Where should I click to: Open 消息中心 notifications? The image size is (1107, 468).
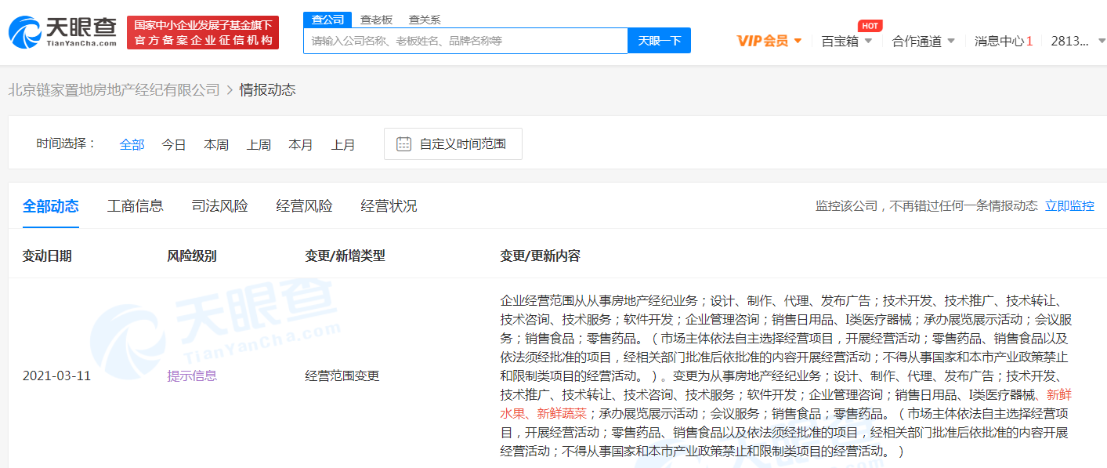coord(1003,41)
